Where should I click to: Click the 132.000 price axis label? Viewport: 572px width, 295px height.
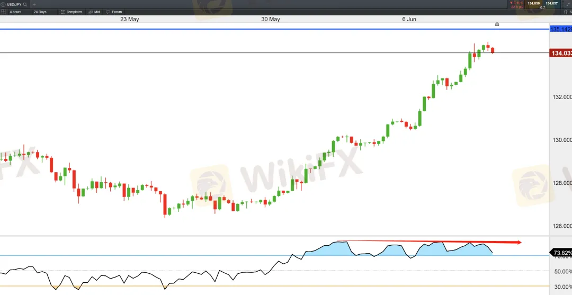tap(562, 97)
